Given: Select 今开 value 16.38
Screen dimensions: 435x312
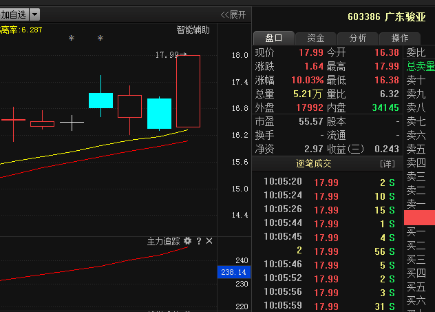Looking at the screenshot, I should coord(387,52).
